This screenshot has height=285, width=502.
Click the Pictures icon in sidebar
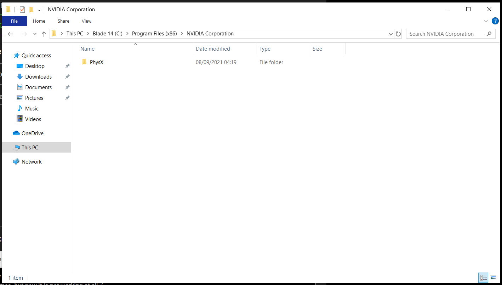[20, 98]
